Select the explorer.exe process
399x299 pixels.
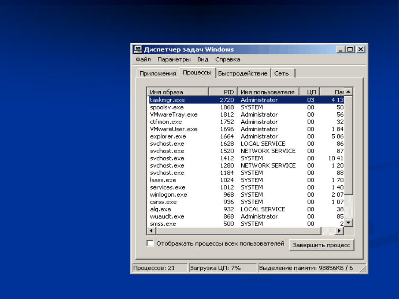(245, 136)
